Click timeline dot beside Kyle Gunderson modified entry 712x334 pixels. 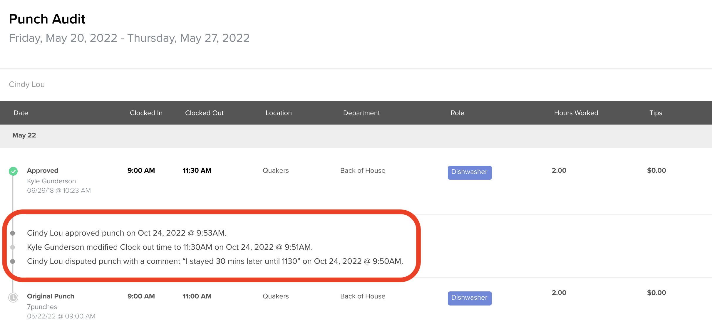(x=13, y=247)
